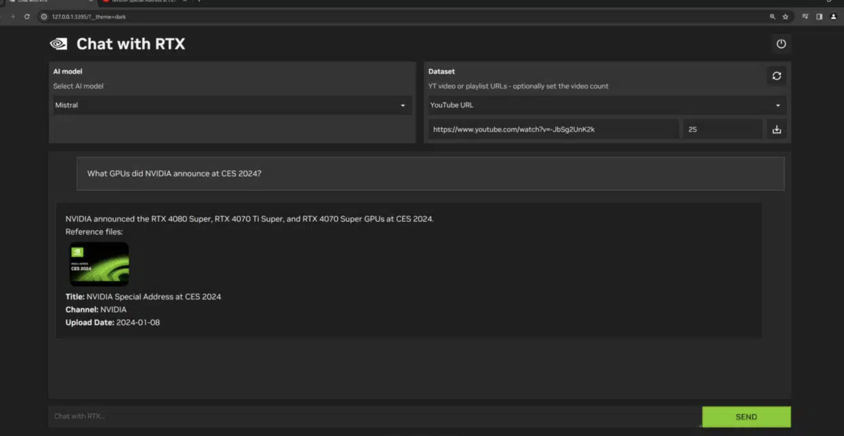View site information icon in address bar

tap(44, 17)
